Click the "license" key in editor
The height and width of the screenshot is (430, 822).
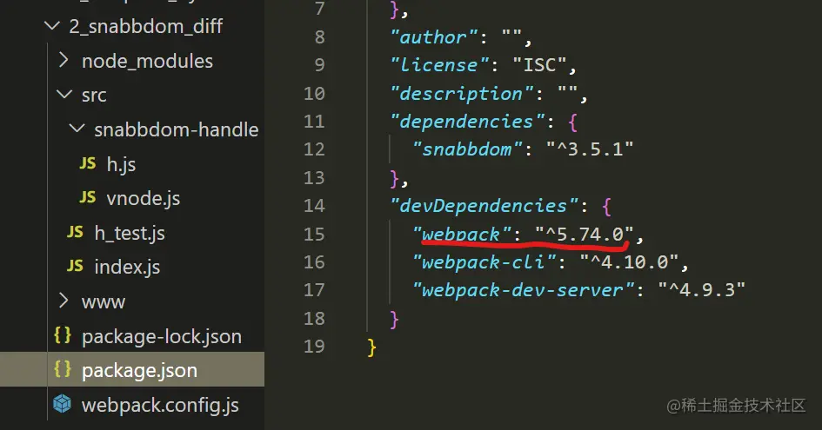click(439, 65)
